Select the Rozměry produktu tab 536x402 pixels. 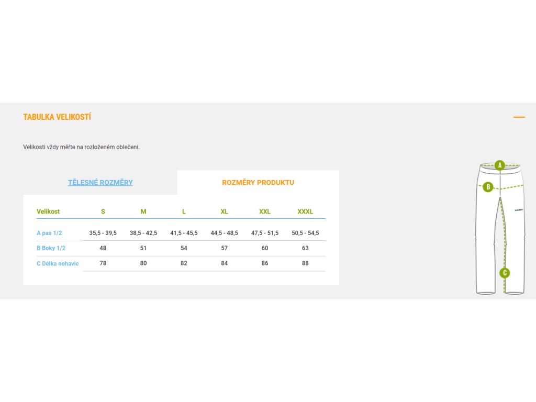pos(258,183)
